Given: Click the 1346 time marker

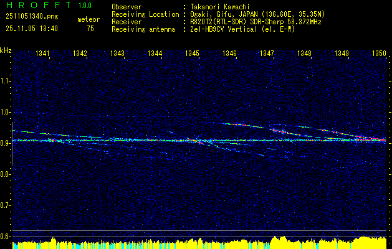Looking at the screenshot, I should pyautogui.click(x=229, y=53).
